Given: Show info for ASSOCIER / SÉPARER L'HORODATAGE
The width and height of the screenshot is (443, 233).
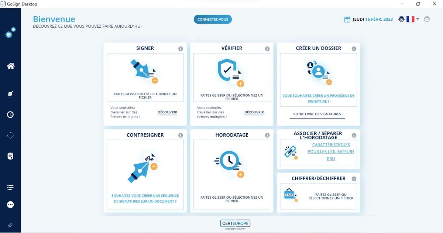Looking at the screenshot, I should 354,136.
